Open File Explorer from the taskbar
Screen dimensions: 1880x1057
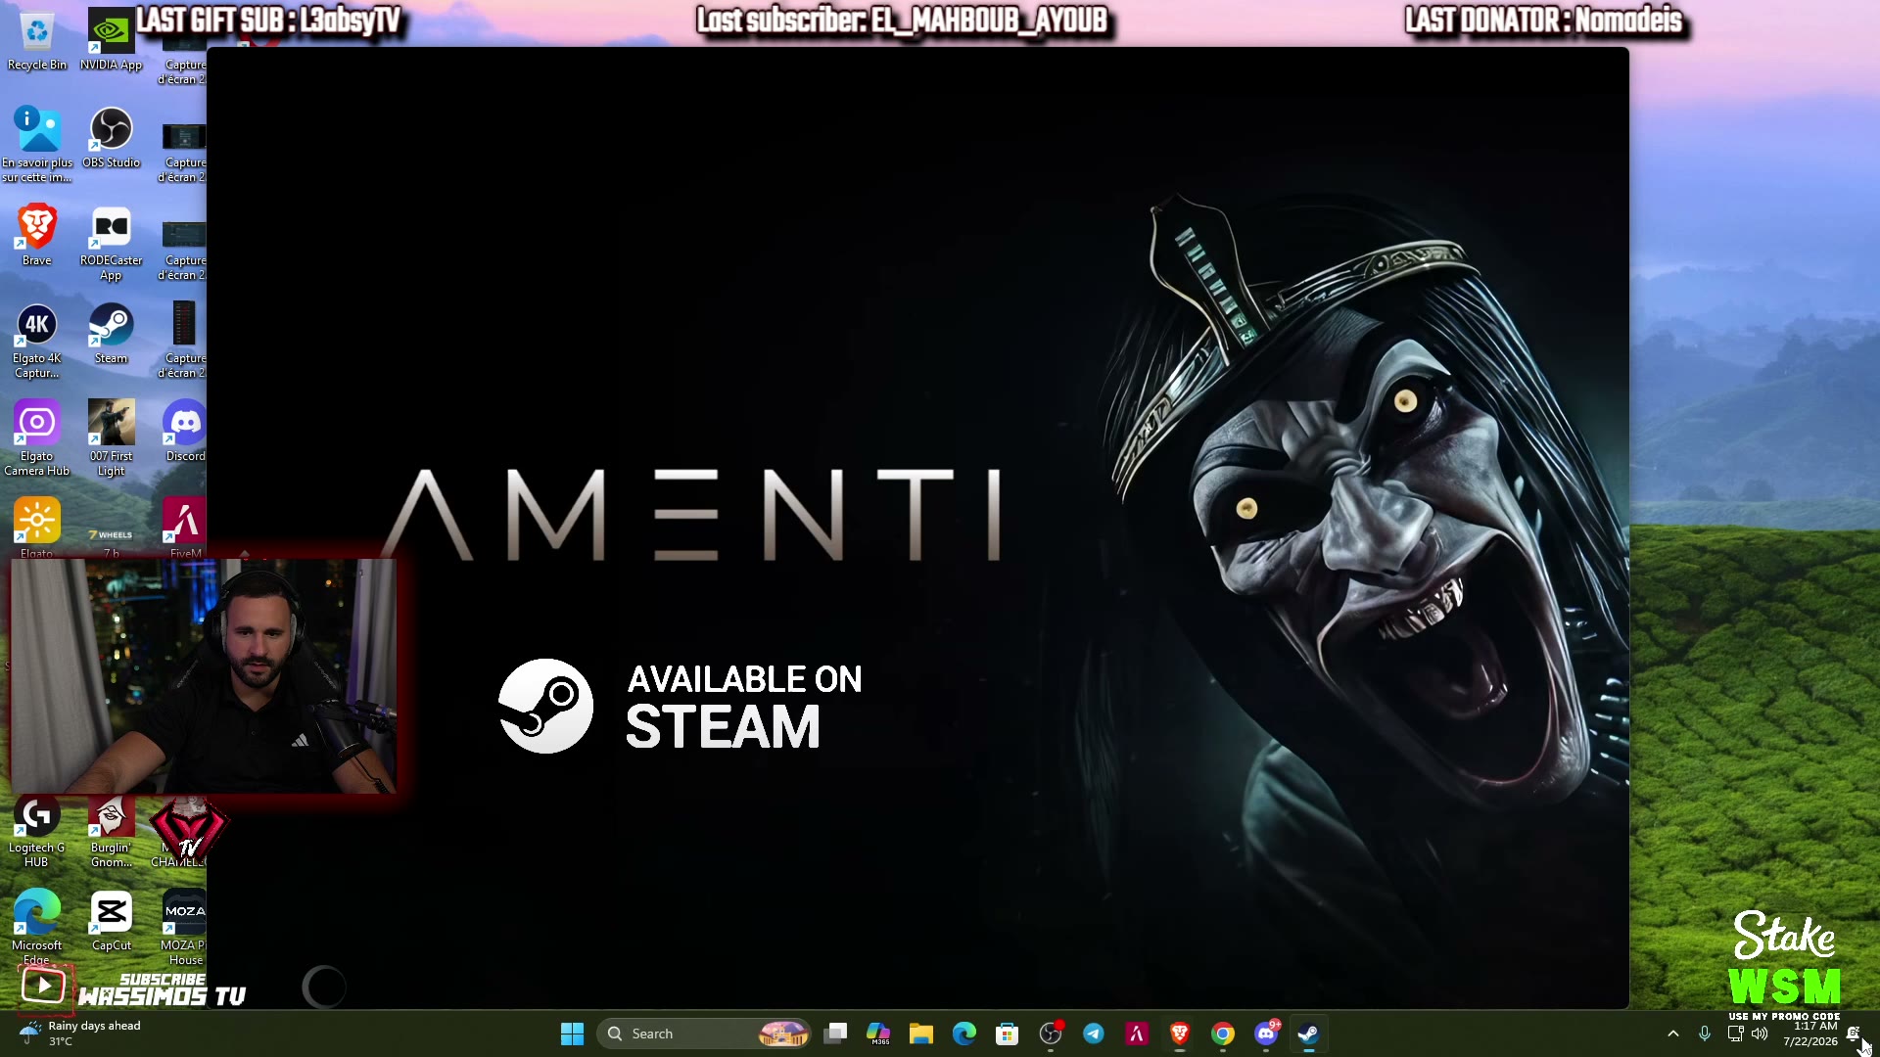click(921, 1034)
